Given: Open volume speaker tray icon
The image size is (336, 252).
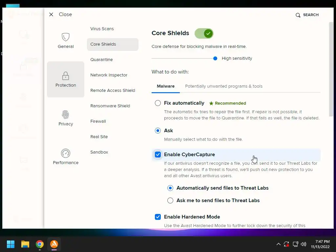Looking at the screenshot, I should pyautogui.click(x=304, y=244).
